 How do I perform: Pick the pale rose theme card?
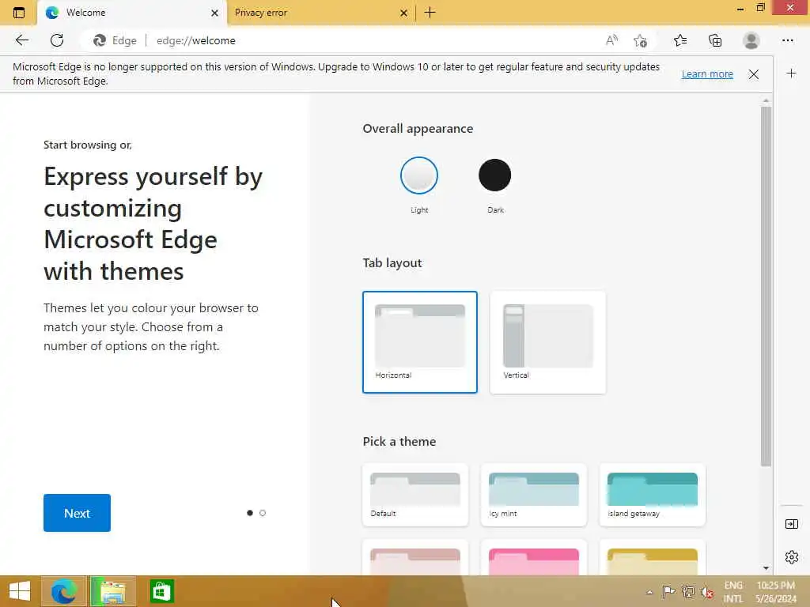click(x=415, y=559)
